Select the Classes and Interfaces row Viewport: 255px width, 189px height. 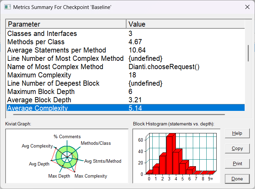pos(125,34)
